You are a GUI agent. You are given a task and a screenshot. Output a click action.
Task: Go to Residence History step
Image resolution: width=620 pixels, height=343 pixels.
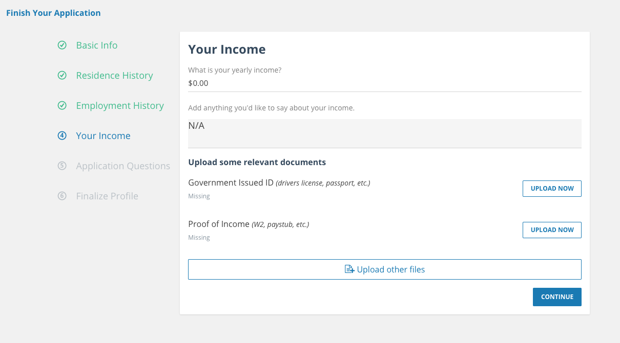point(114,76)
